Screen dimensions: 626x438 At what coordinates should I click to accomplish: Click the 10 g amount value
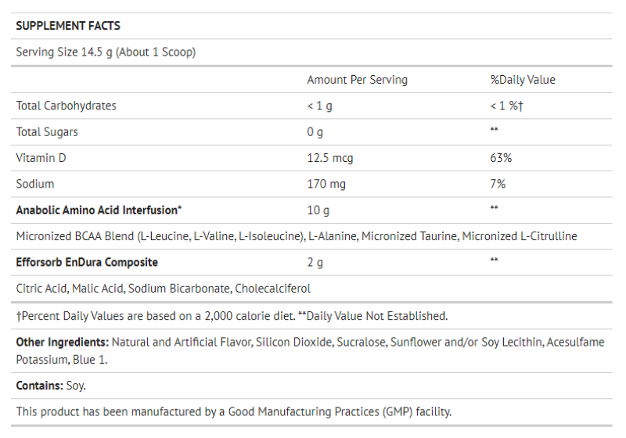click(318, 210)
